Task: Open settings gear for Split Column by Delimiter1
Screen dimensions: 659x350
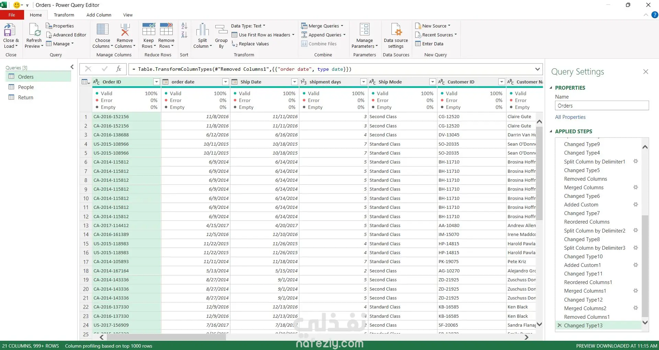Action: (x=636, y=161)
